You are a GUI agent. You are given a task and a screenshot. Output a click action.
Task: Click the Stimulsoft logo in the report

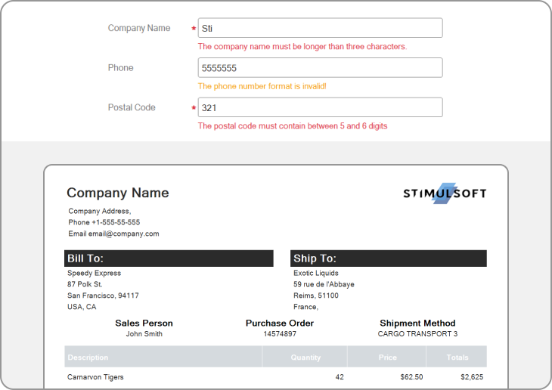pos(445,193)
